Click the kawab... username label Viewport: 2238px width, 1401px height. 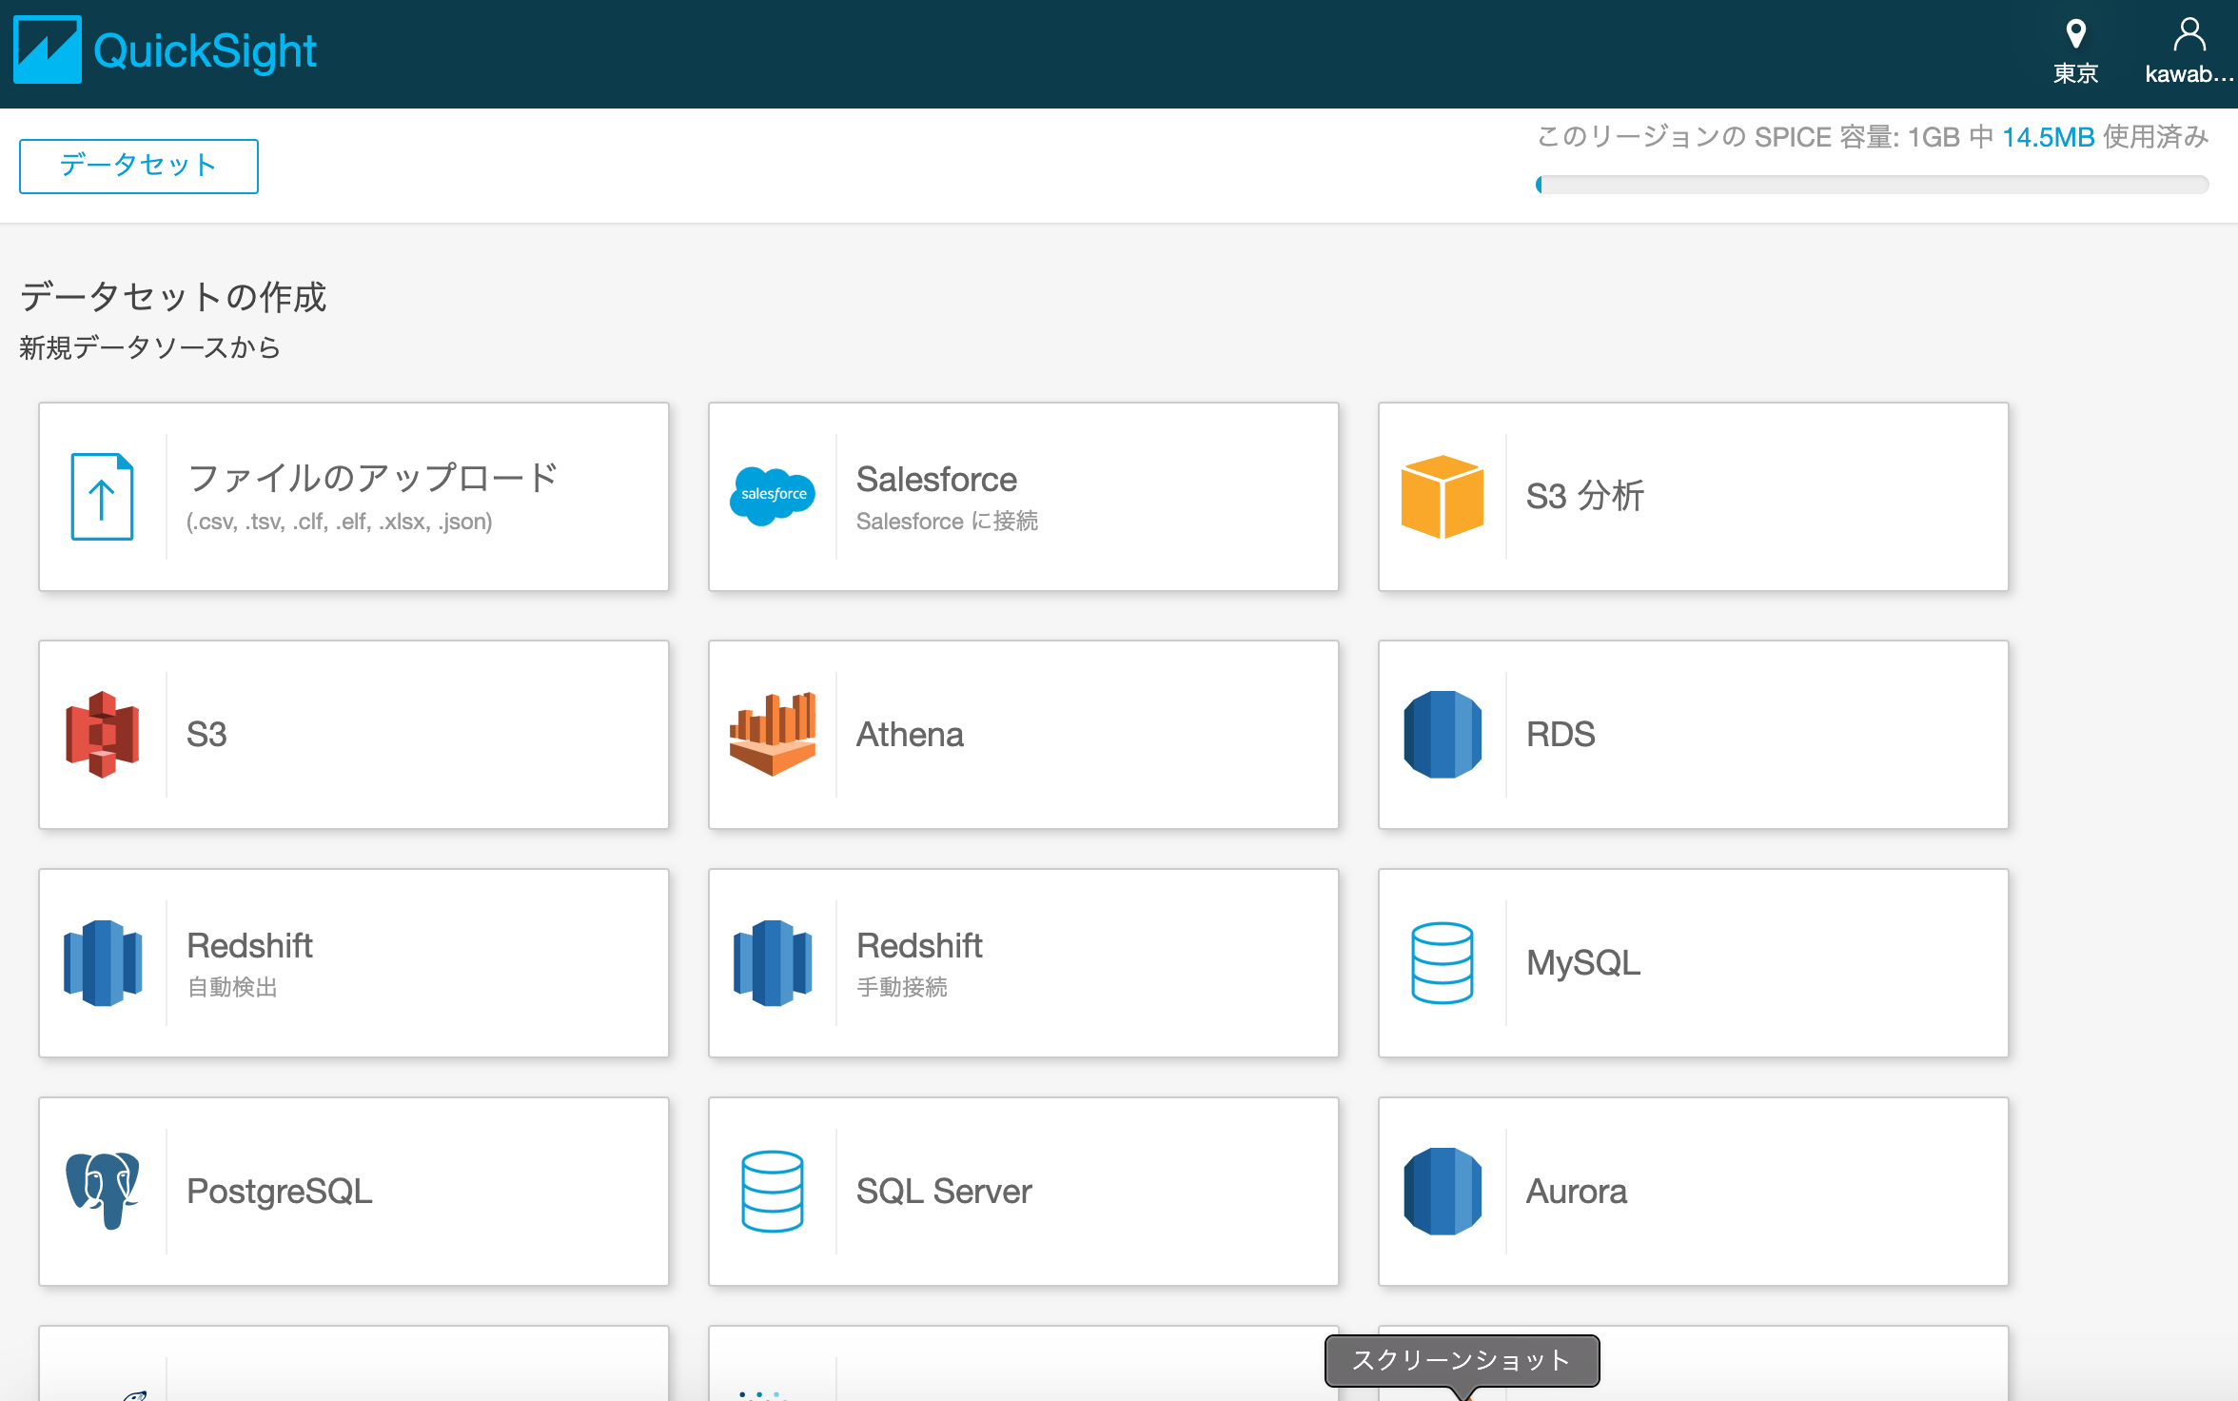tap(2189, 74)
